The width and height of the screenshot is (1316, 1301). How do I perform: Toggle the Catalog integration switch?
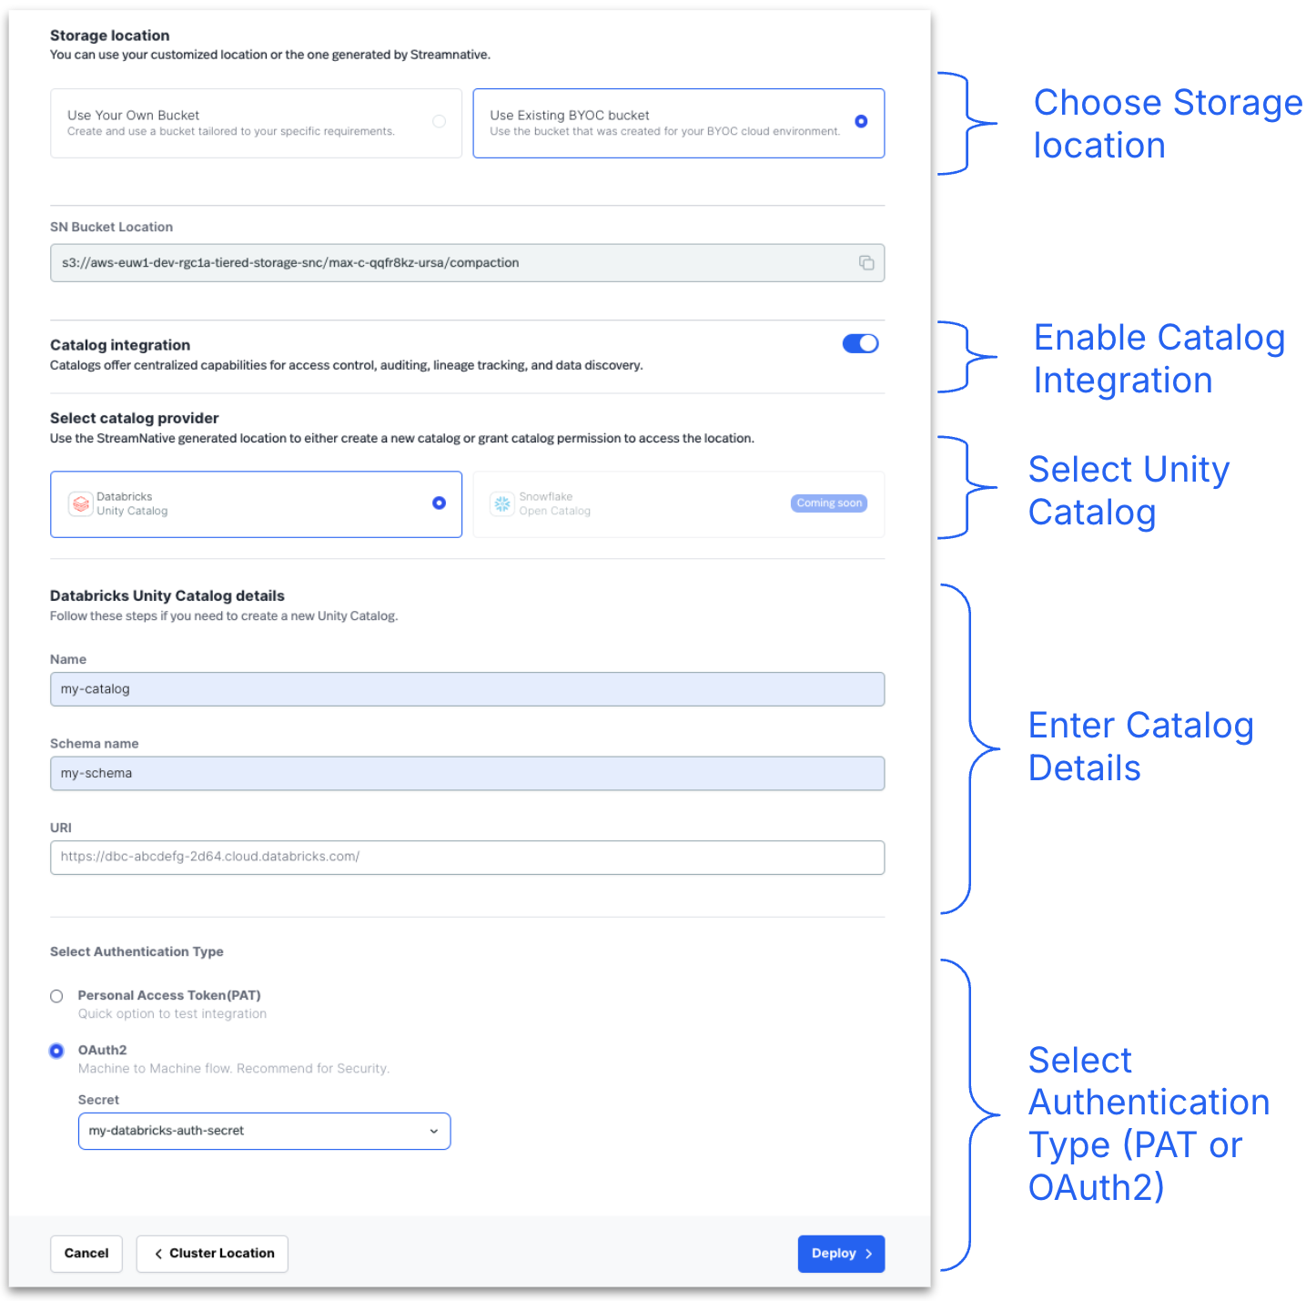click(x=860, y=343)
